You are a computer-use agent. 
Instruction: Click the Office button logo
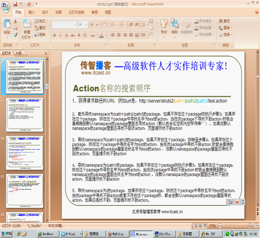(6, 6)
